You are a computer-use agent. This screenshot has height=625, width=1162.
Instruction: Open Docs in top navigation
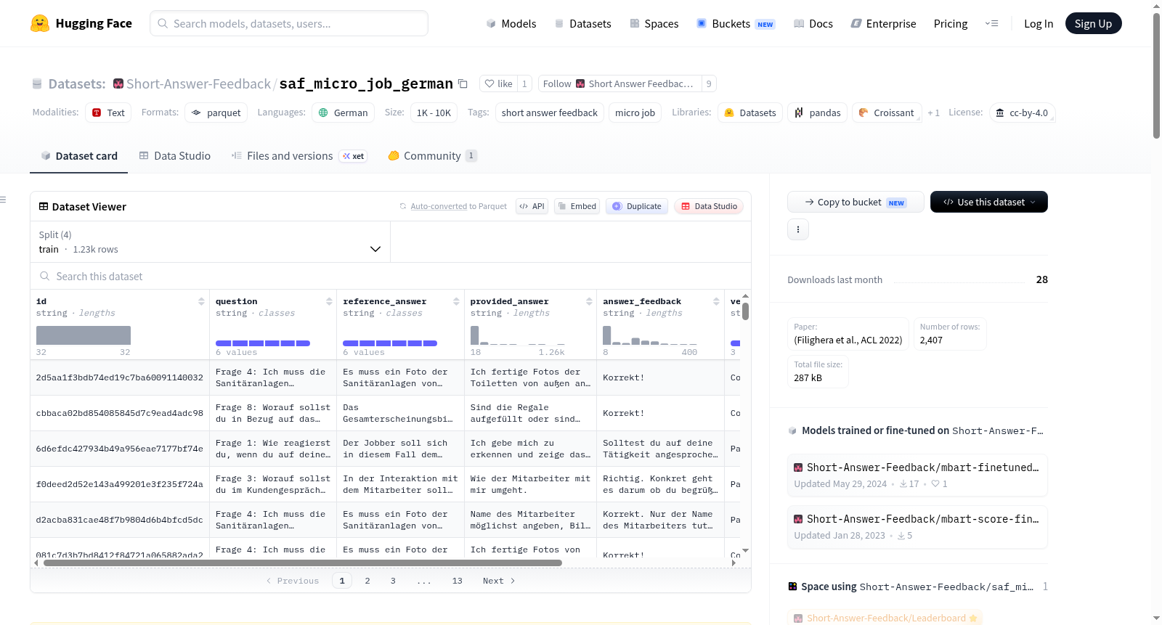point(813,23)
